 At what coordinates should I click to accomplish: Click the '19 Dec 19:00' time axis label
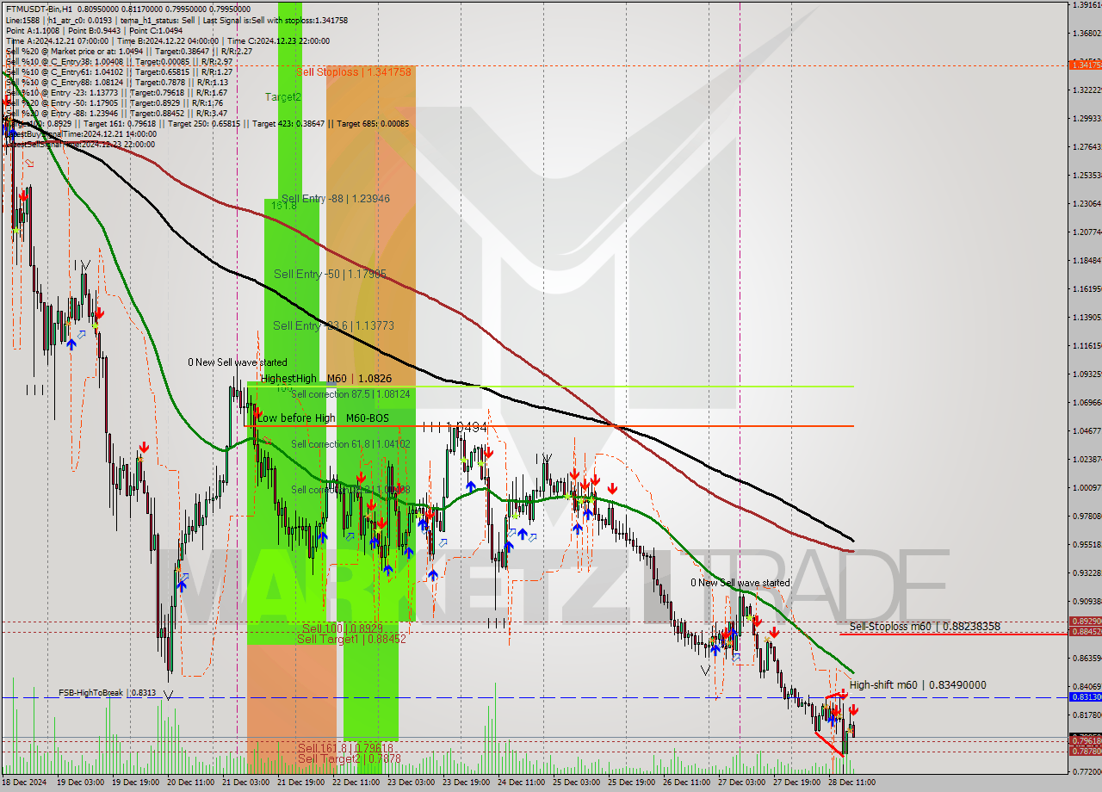136,783
